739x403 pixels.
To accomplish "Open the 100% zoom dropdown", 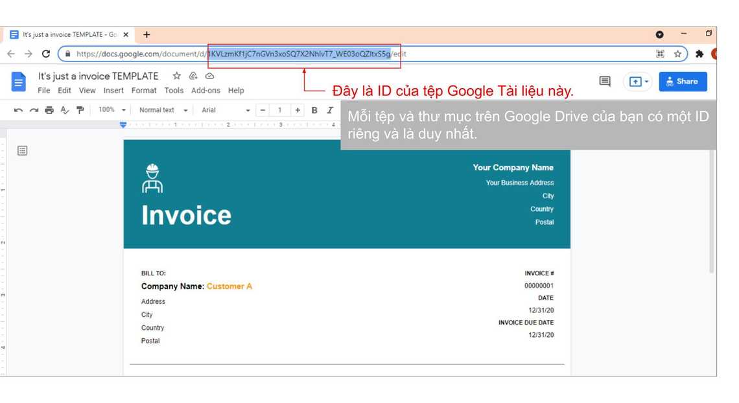I will click(112, 110).
